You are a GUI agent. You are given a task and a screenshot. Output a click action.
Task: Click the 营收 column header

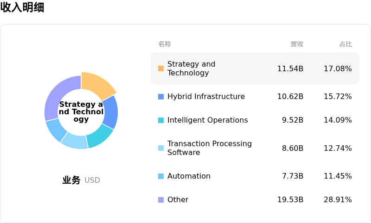[x=297, y=44]
